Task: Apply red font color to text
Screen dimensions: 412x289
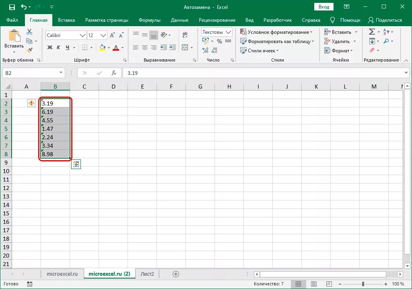Action: coord(116,47)
